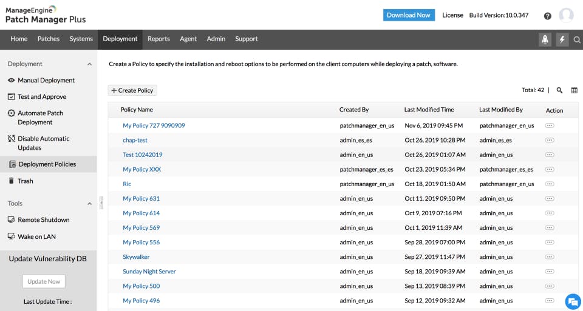Open action menu for My Policy 556
Screen dimensions: 583x311
click(549, 242)
